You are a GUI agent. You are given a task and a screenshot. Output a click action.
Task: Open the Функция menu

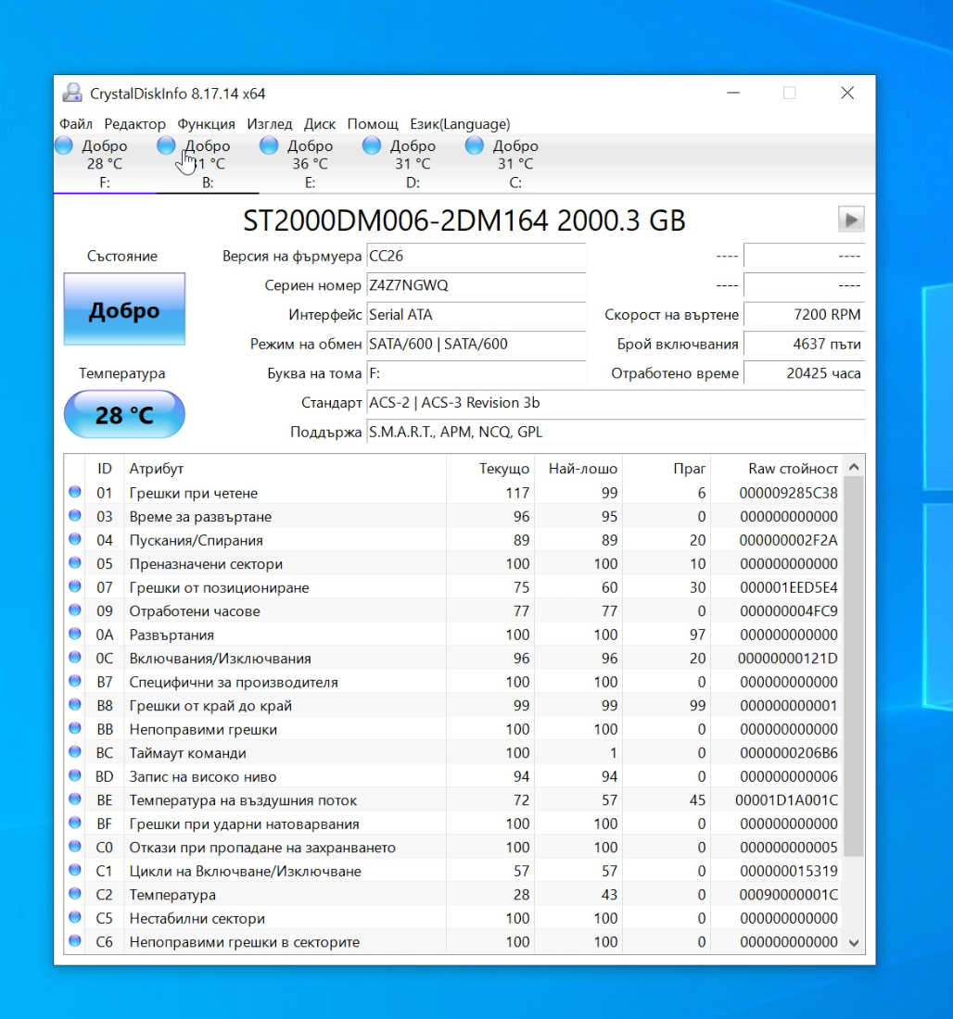click(206, 123)
